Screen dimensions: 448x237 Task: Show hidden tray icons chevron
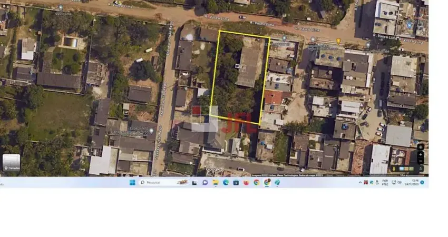361,182
